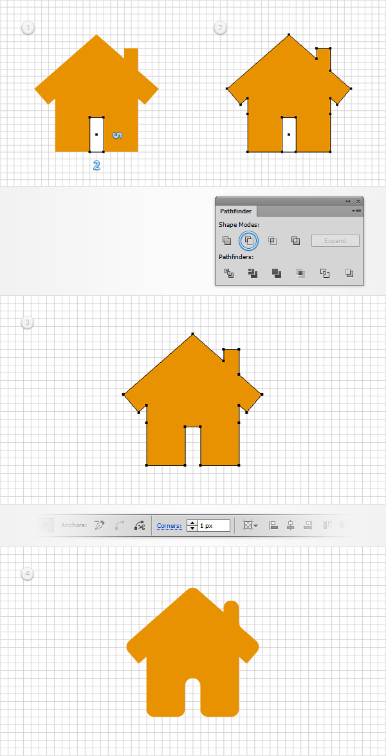Click the Crop pathfinder icon

point(300,273)
